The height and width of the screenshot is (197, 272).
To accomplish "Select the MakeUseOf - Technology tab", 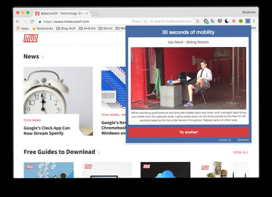I will point(61,13).
